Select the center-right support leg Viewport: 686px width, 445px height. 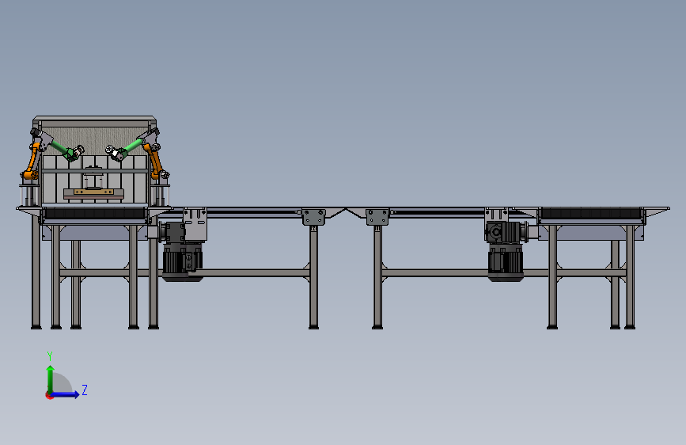pos(377,277)
